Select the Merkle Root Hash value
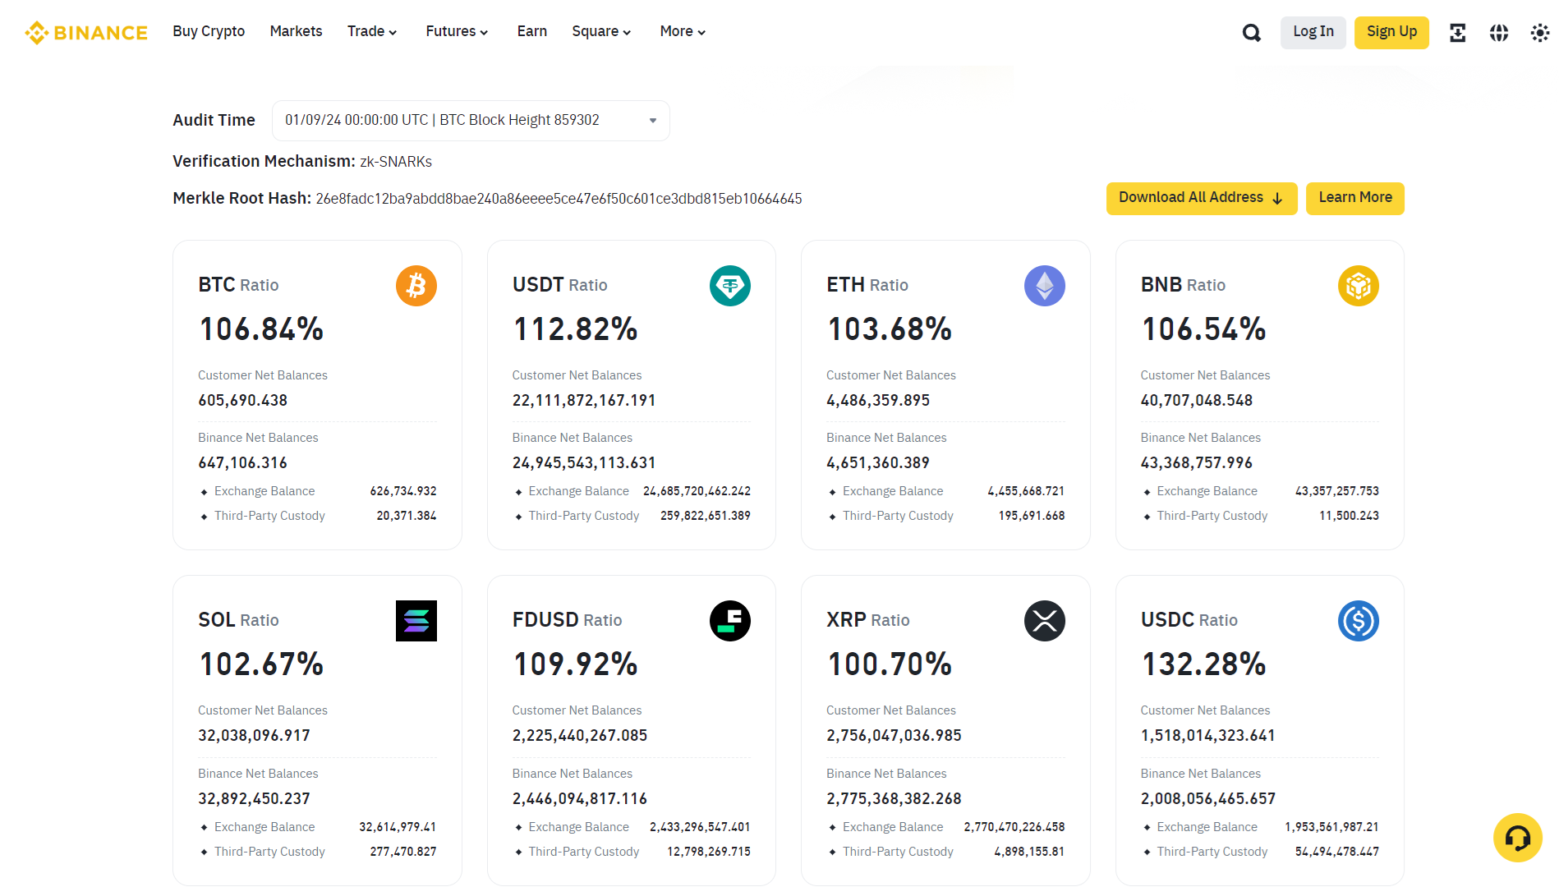The width and height of the screenshot is (1559, 887). tap(559, 199)
